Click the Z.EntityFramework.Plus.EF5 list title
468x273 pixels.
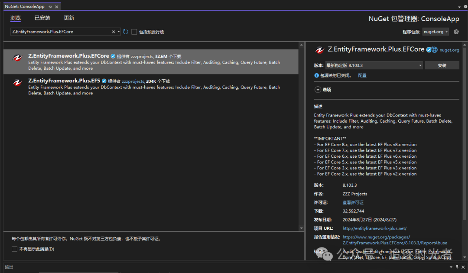coord(64,81)
